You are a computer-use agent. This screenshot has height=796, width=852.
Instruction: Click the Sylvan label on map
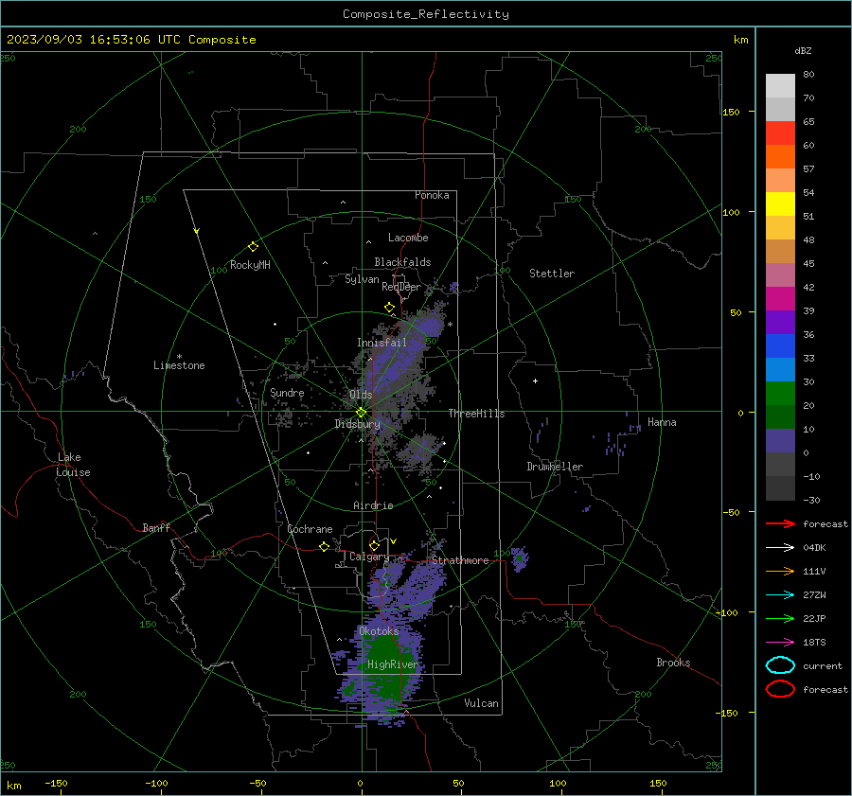(362, 279)
